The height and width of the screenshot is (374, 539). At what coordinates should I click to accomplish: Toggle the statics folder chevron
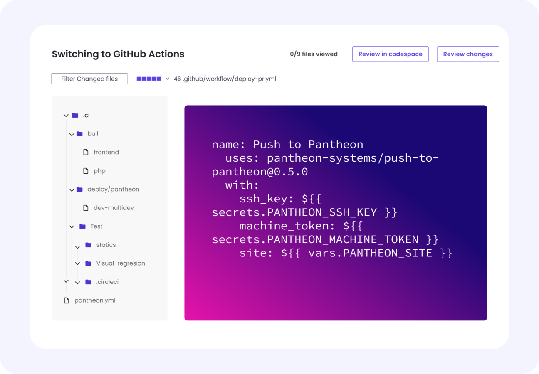click(77, 247)
